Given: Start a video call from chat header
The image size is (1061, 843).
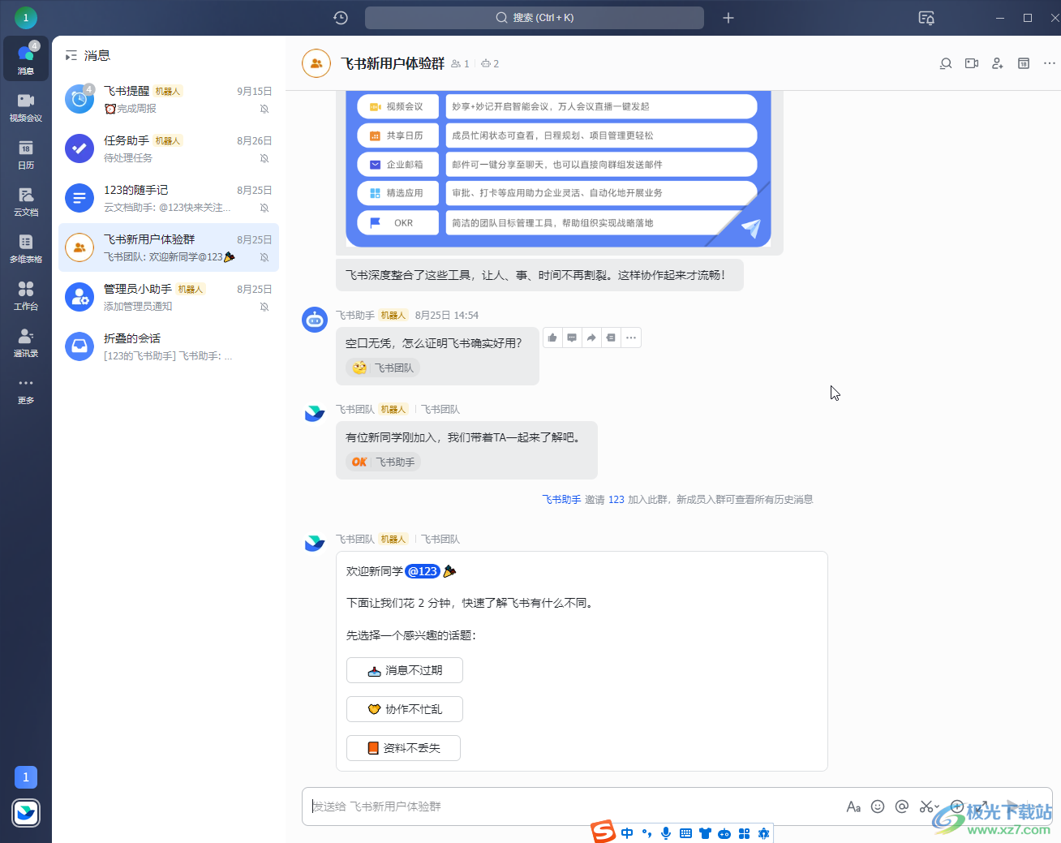Looking at the screenshot, I should pos(972,63).
